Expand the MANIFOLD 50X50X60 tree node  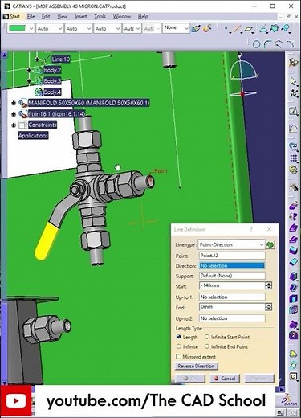tap(14, 103)
